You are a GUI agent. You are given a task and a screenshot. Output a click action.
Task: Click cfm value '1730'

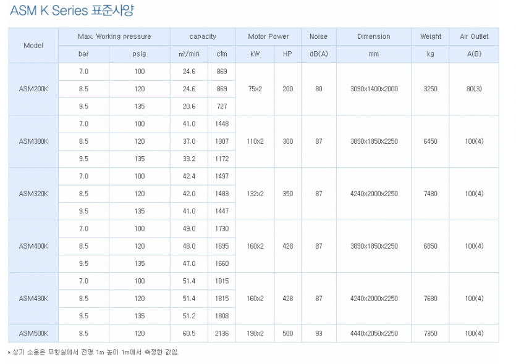[x=222, y=229]
